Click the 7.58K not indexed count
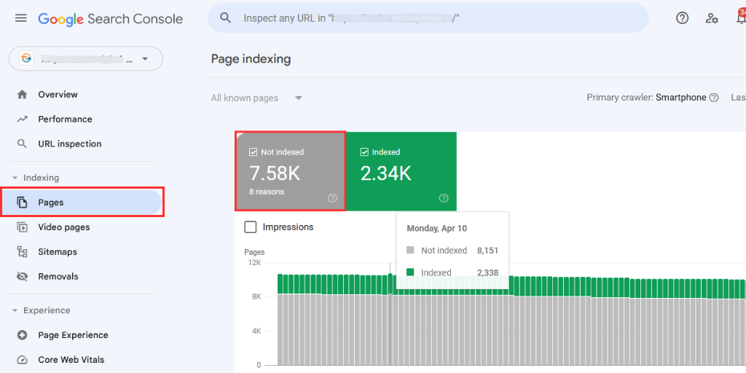The height and width of the screenshot is (373, 746). [275, 173]
